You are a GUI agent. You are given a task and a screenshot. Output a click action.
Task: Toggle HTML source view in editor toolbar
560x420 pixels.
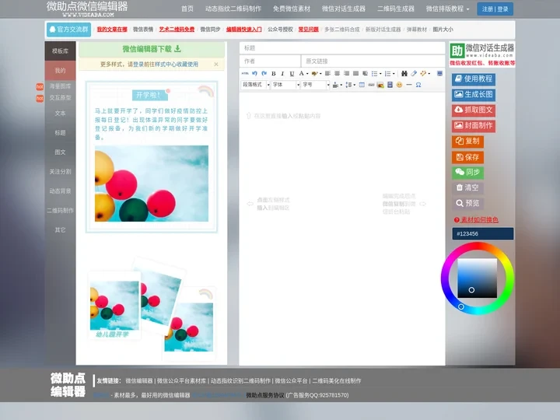tap(245, 73)
